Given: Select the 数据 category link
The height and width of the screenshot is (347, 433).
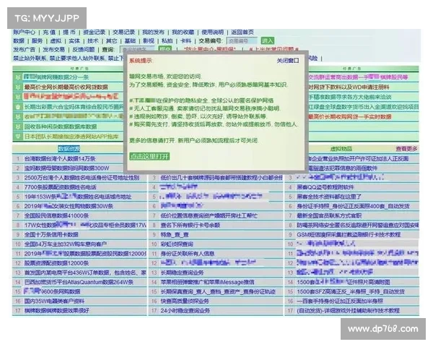Looking at the screenshot, I should [19, 41].
